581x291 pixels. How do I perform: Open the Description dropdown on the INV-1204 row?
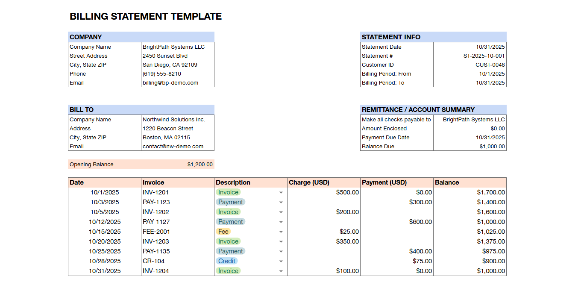pyautogui.click(x=281, y=271)
